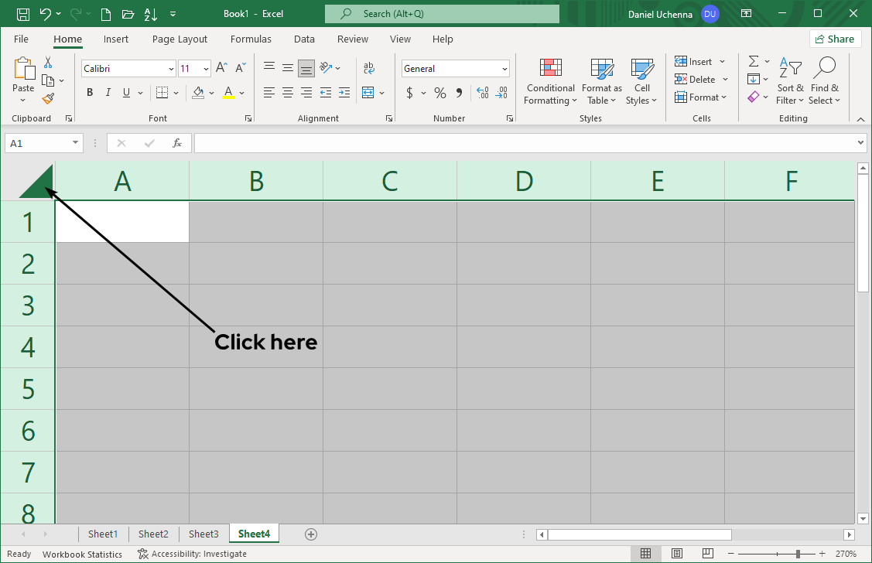
Task: Open the Page Layout ribbon tab
Action: coord(180,39)
